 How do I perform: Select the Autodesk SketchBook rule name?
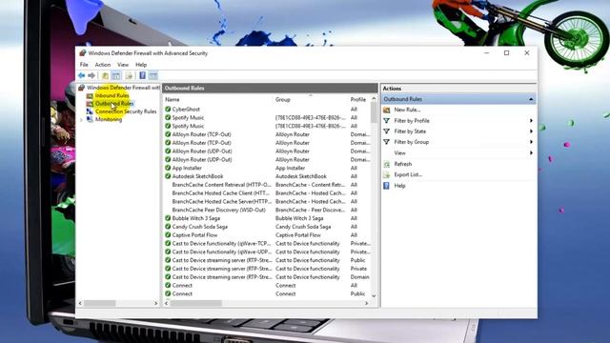point(197,176)
